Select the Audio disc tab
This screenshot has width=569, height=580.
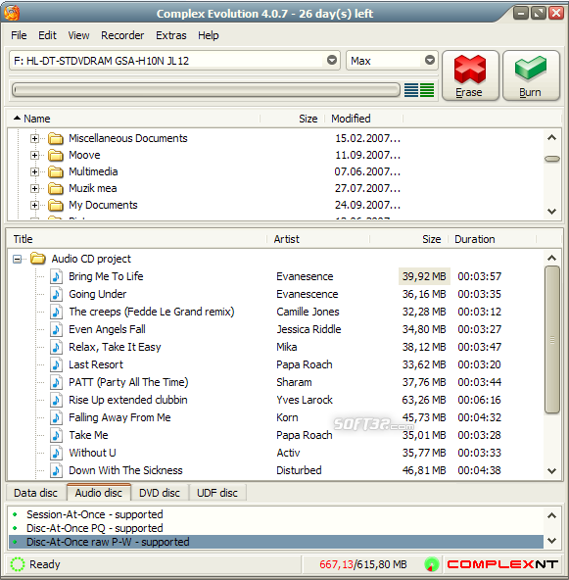point(99,493)
